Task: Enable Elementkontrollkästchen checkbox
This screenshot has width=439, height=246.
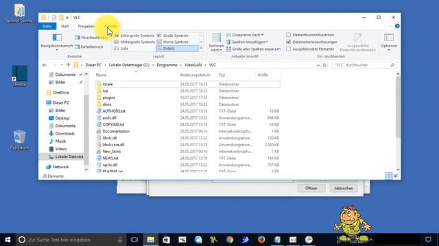Action: 288,35
